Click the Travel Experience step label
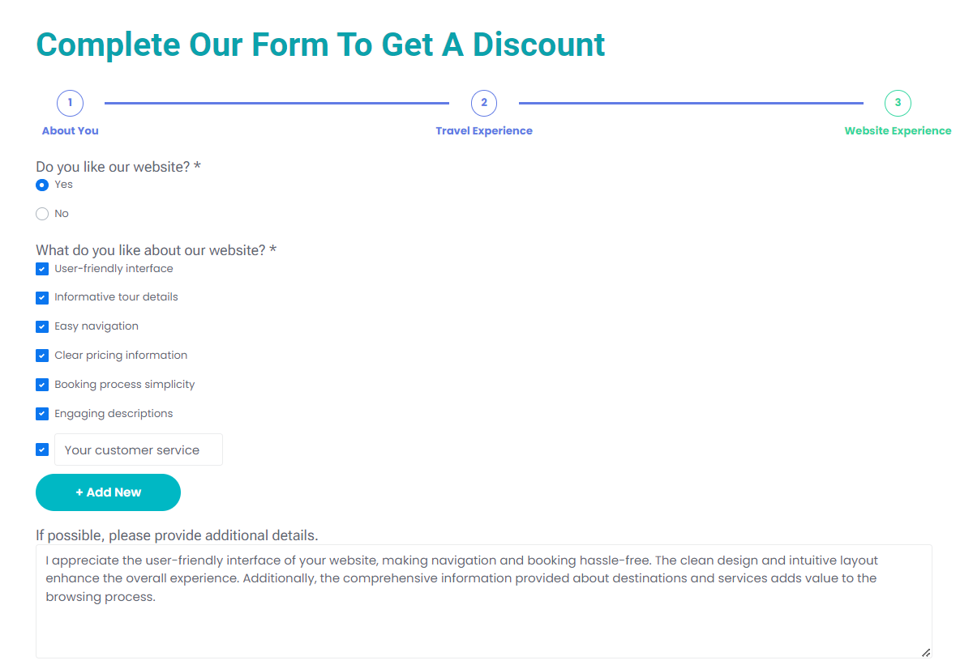Viewport: 973px width, 669px height. (x=484, y=130)
